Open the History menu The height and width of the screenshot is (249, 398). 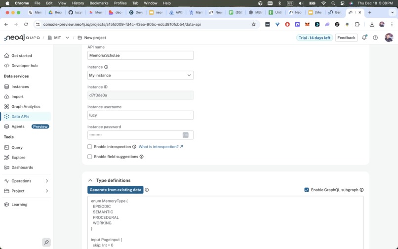pyautogui.click(x=78, y=3)
